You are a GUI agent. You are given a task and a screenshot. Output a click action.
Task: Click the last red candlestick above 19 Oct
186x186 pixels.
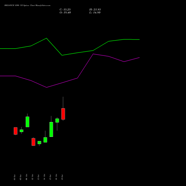tap(63, 114)
